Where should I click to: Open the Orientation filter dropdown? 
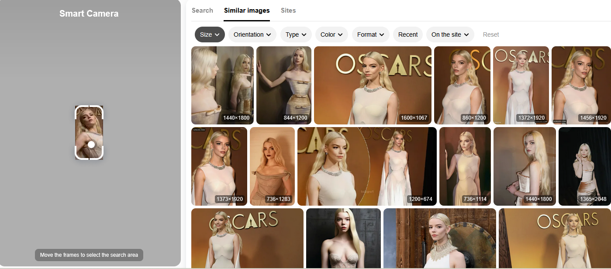(252, 34)
